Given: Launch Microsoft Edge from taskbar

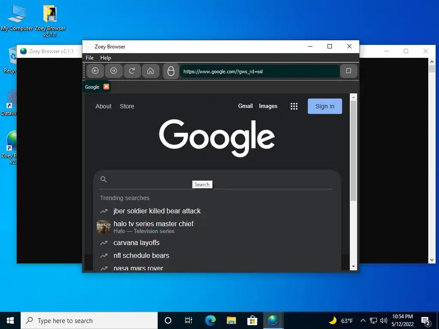Looking at the screenshot, I should click(210, 320).
